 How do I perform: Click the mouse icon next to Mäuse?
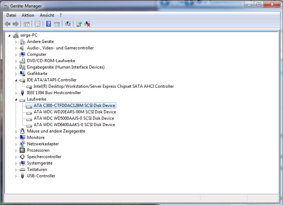[x=22, y=131]
